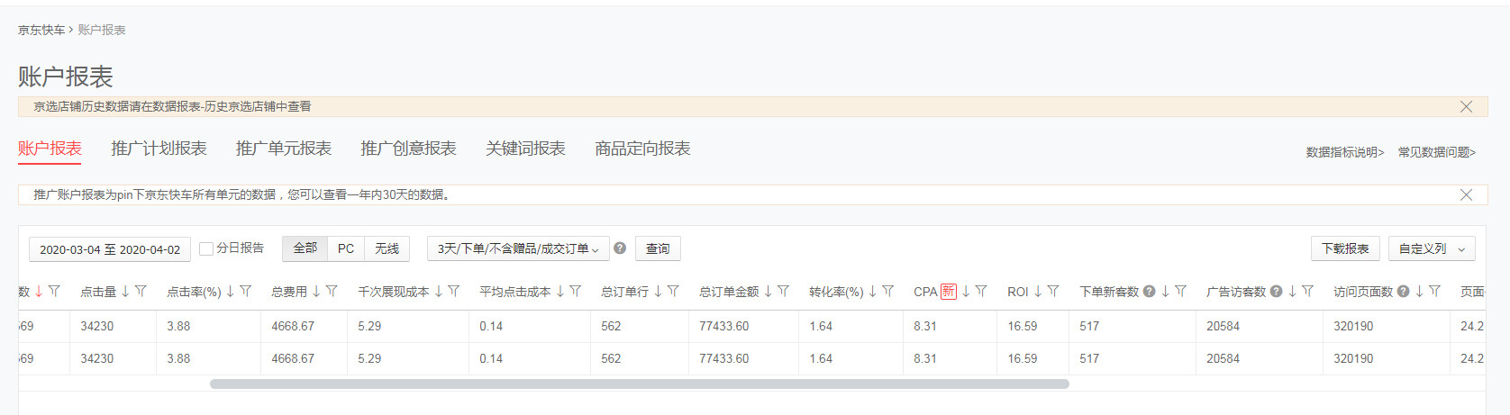This screenshot has height=415, width=1510.
Task: Sort 总费用 column descending
Action: 316,291
